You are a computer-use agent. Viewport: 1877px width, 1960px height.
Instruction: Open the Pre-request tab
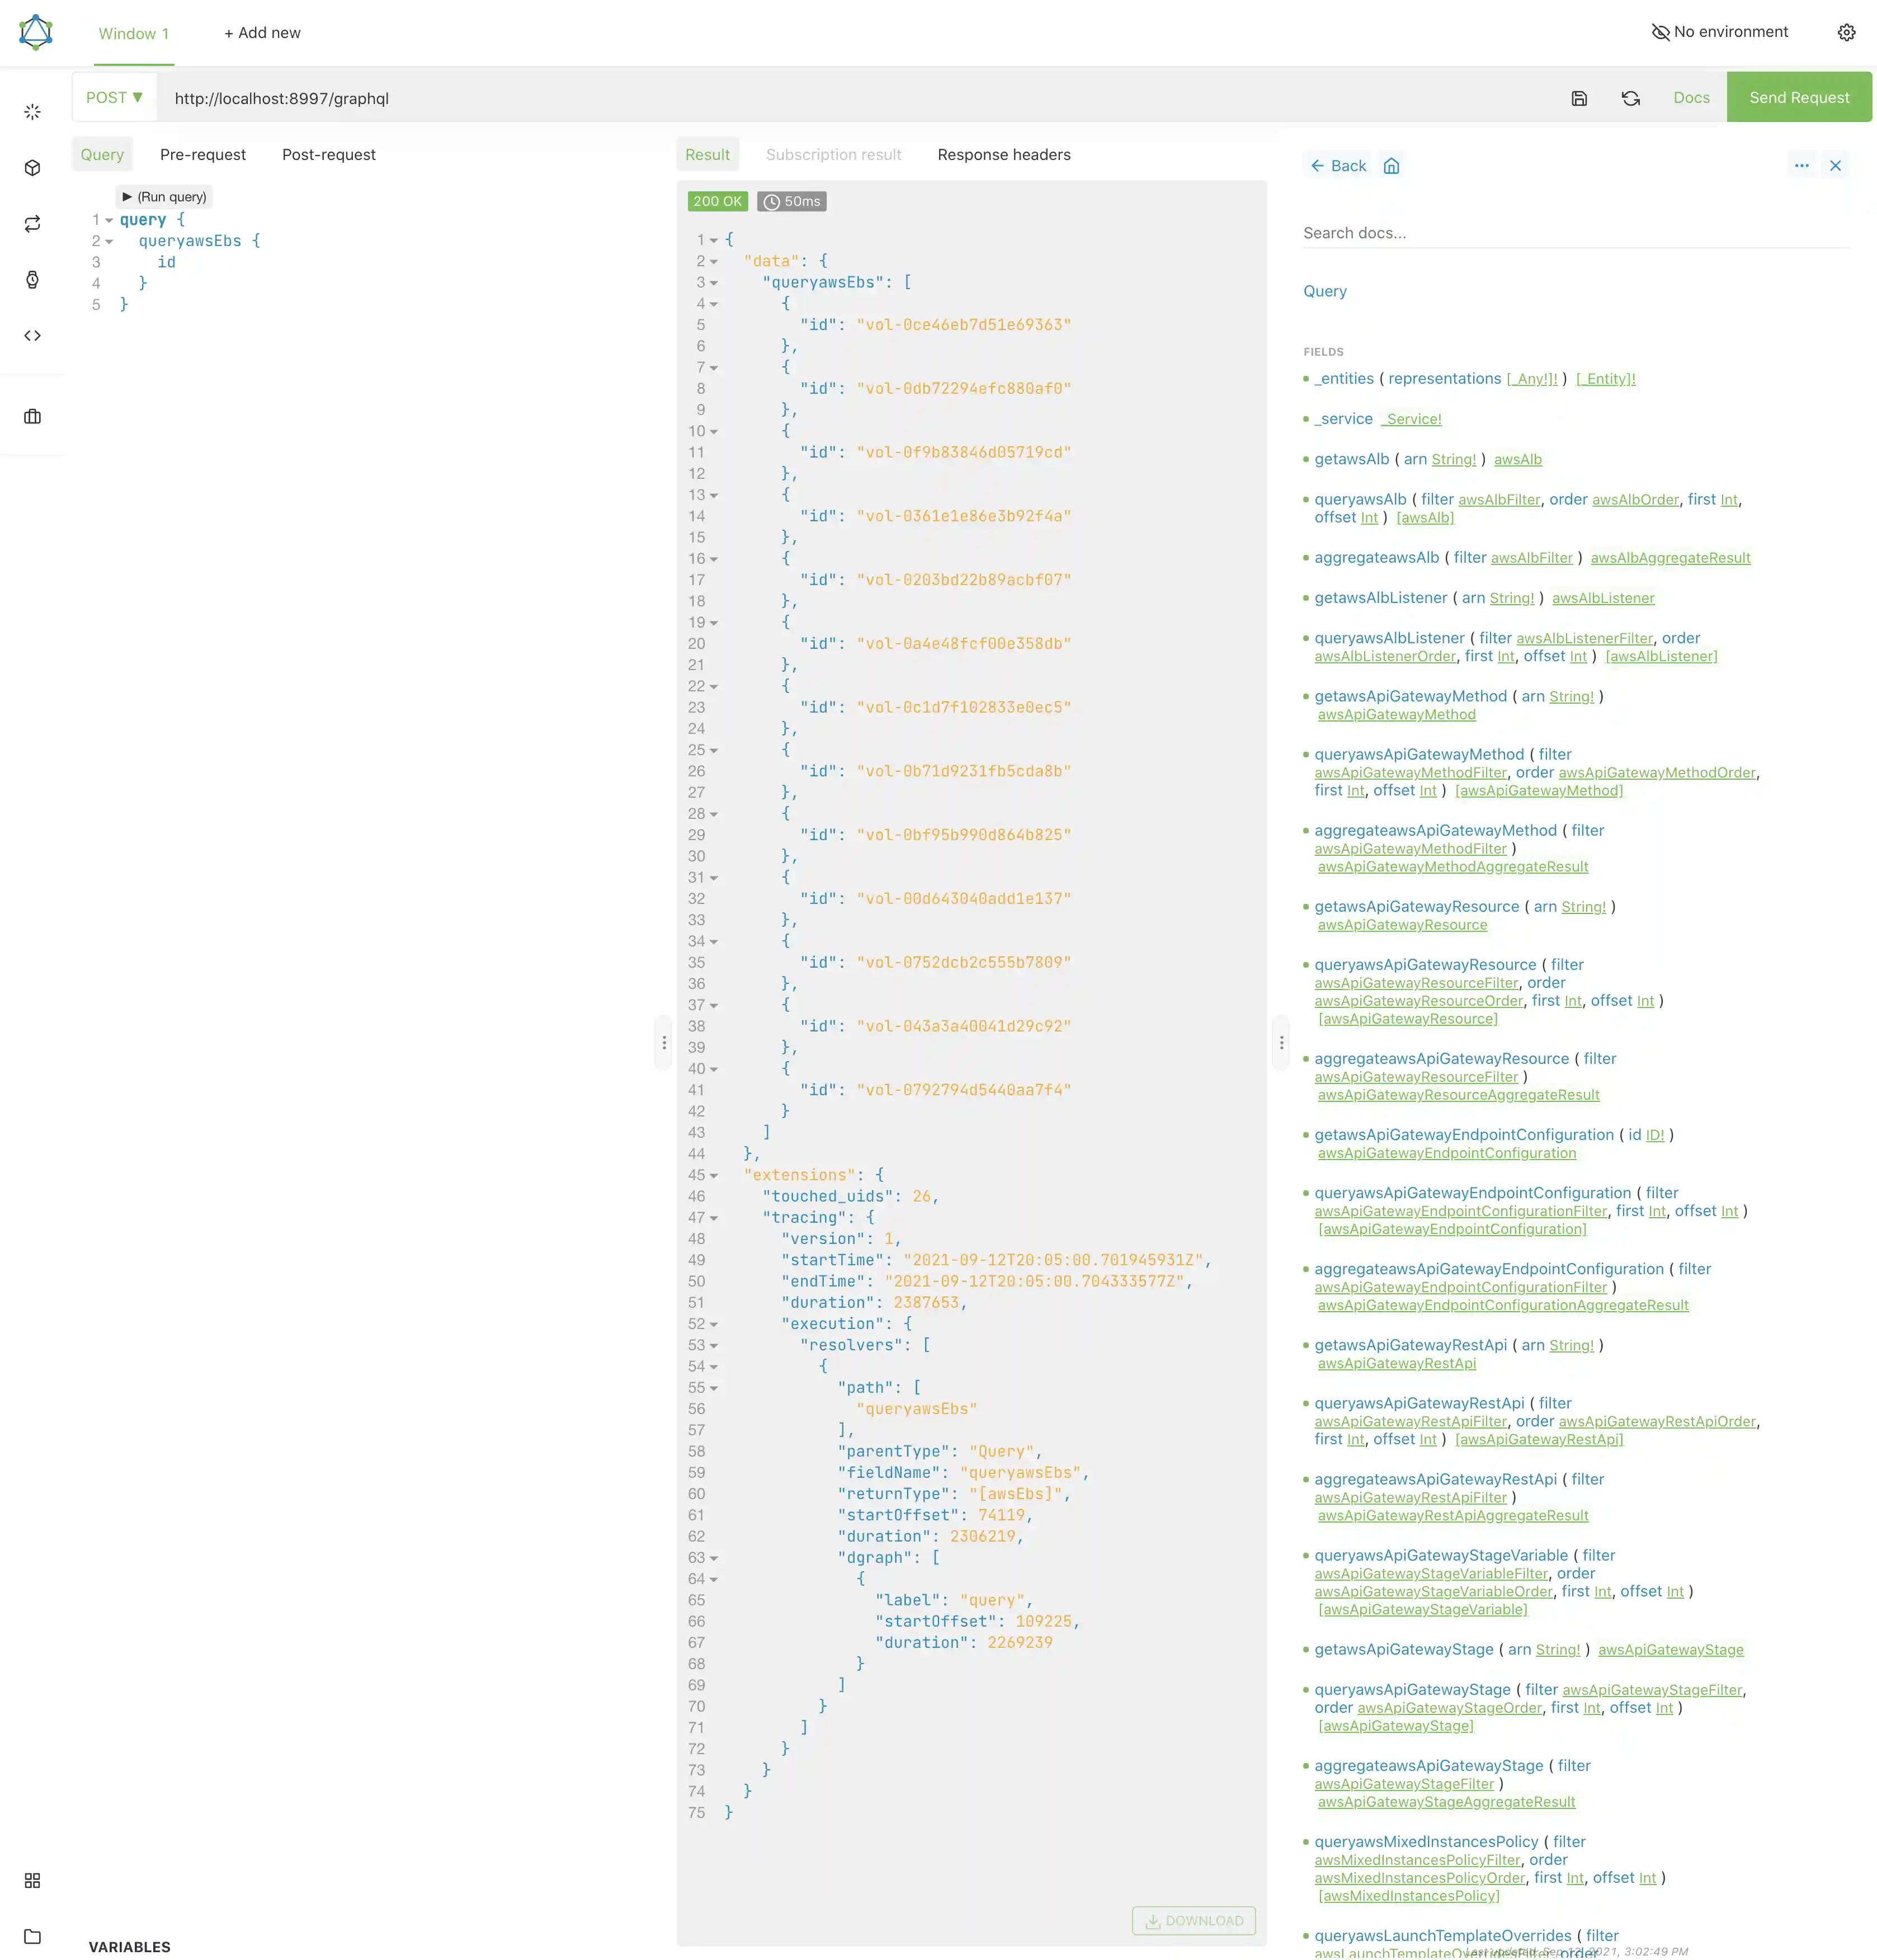[202, 155]
